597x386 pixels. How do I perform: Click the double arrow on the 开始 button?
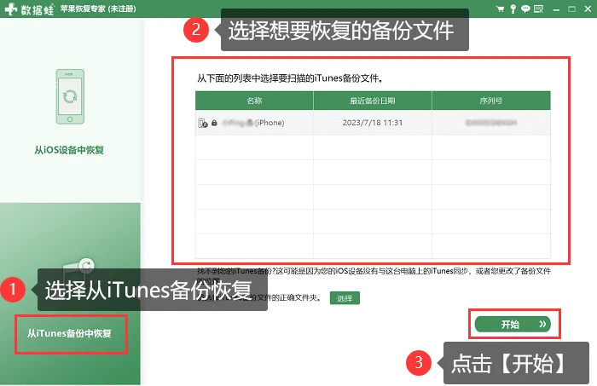[x=542, y=324]
